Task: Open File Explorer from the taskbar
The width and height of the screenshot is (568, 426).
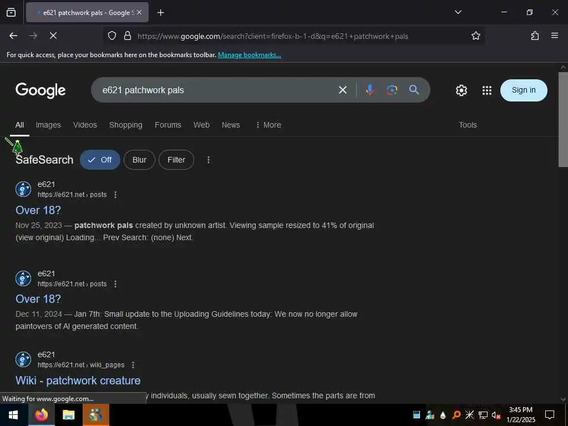Action: 68,415
